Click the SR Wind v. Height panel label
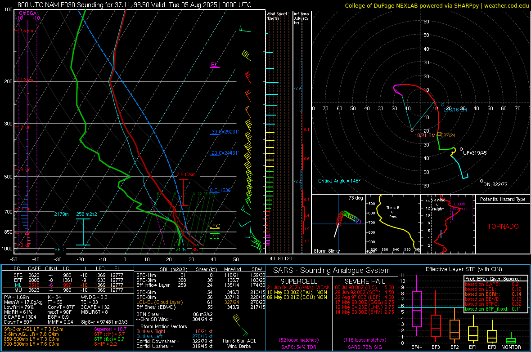This screenshot has height=352, width=531. click(x=438, y=205)
